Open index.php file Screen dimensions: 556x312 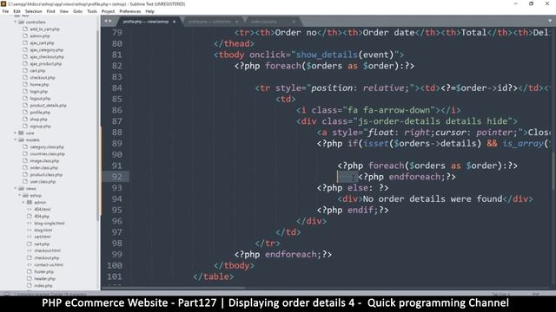tap(43, 285)
